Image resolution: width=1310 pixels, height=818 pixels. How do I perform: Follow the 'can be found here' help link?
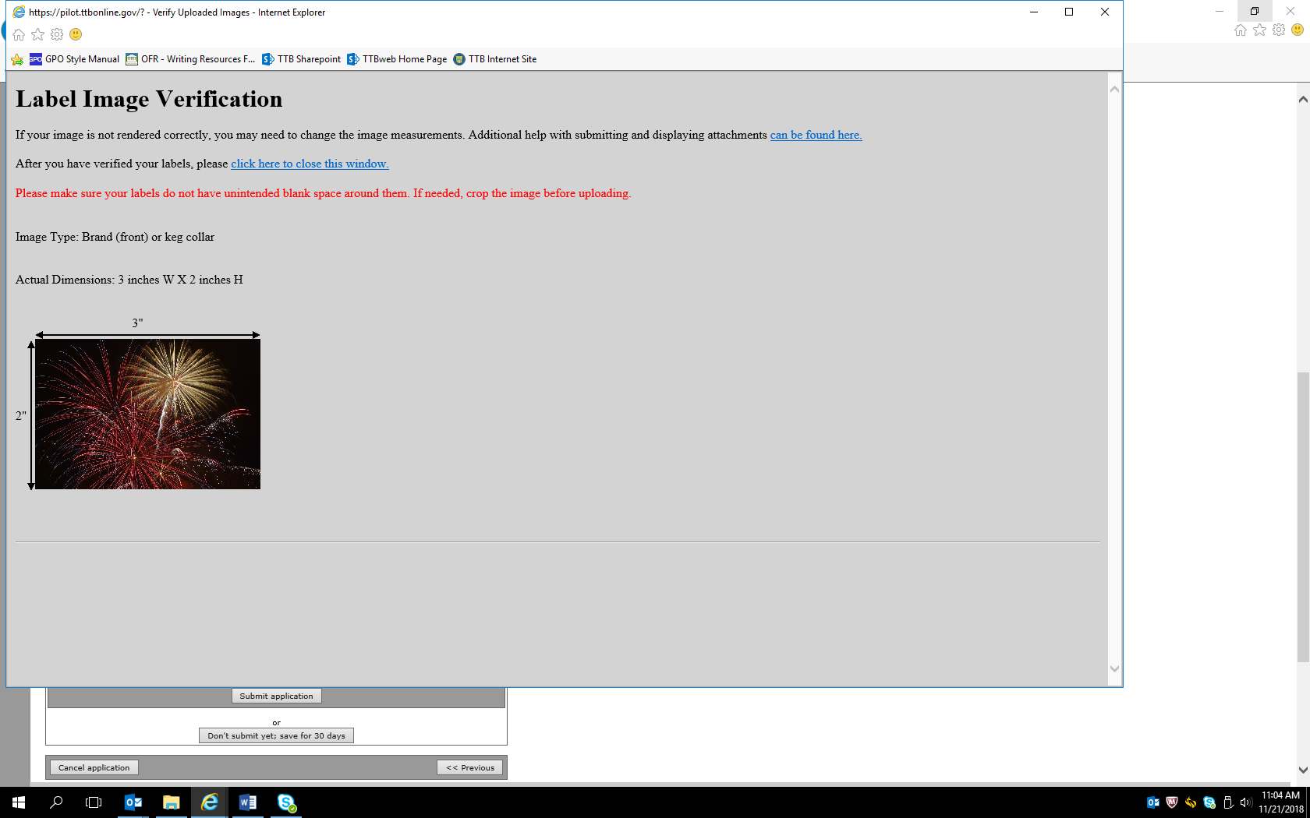pos(816,135)
